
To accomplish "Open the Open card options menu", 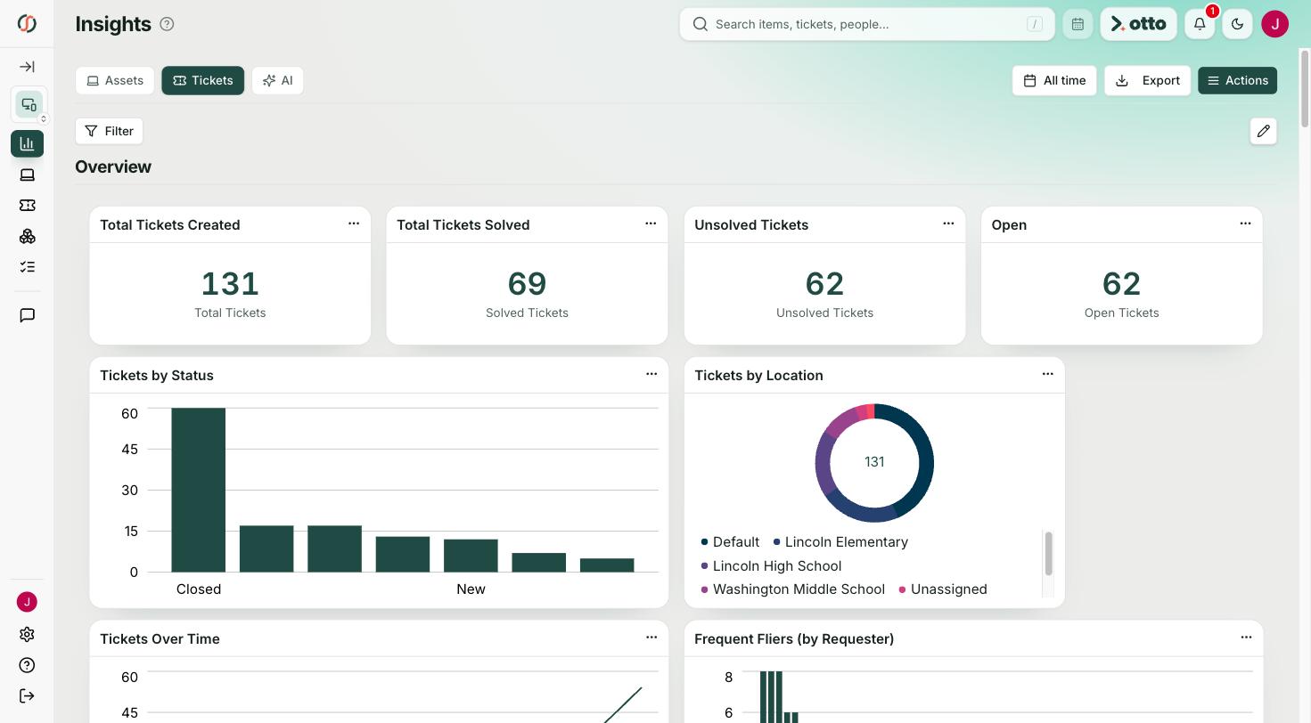I will 1245,223.
